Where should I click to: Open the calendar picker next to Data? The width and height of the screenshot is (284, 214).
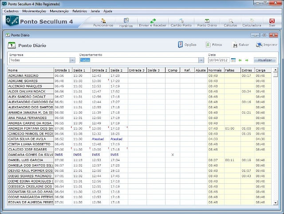pos(233,60)
